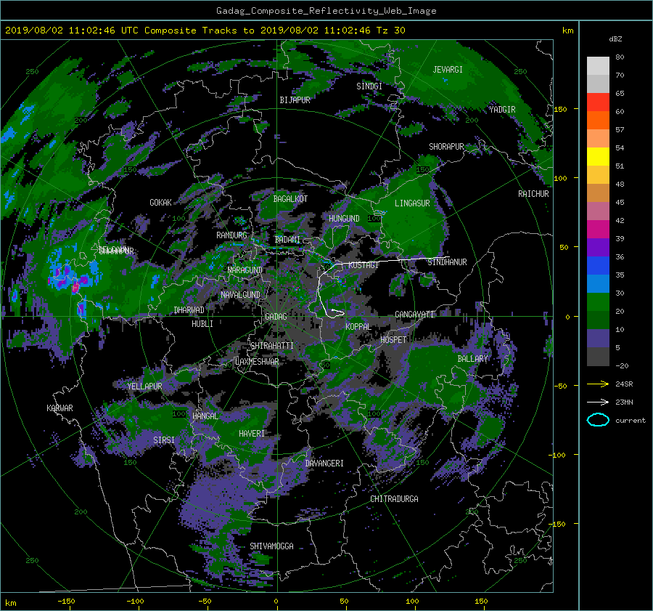Click the red 60-65 dBZ legend swatch

pos(598,102)
